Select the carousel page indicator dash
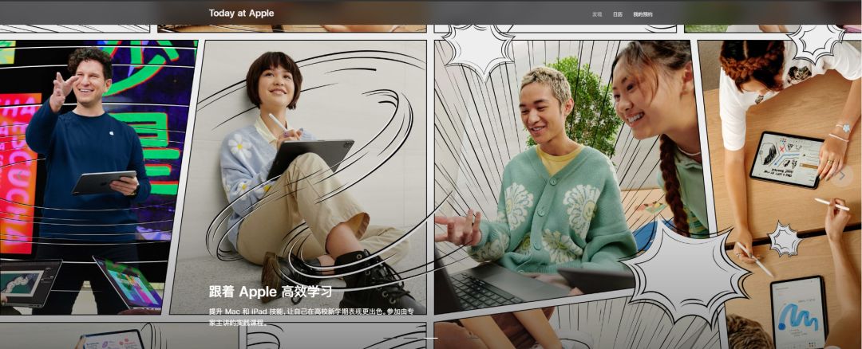This screenshot has width=862, height=349. 431,338
